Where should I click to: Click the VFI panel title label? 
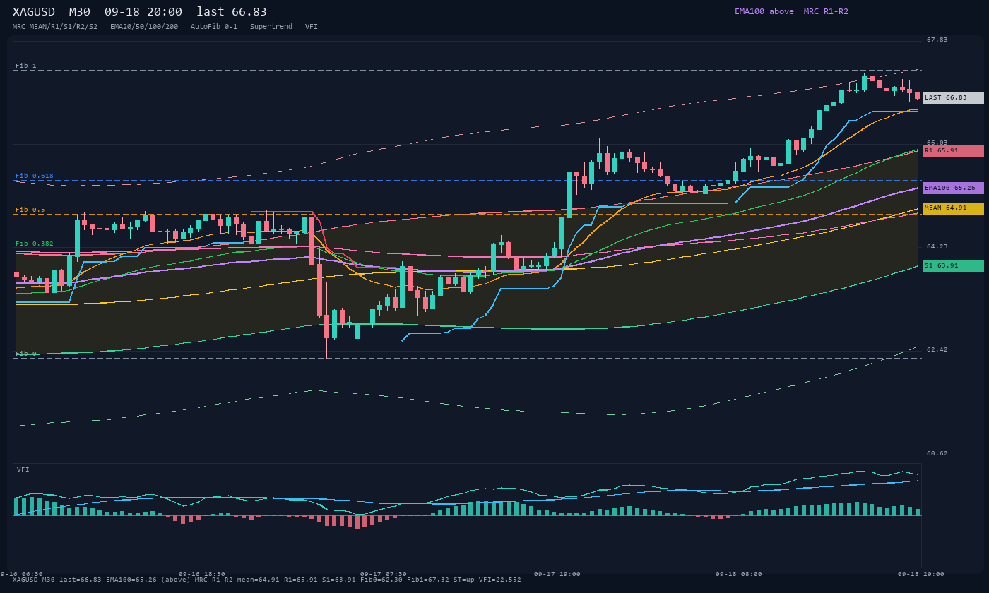tap(23, 469)
